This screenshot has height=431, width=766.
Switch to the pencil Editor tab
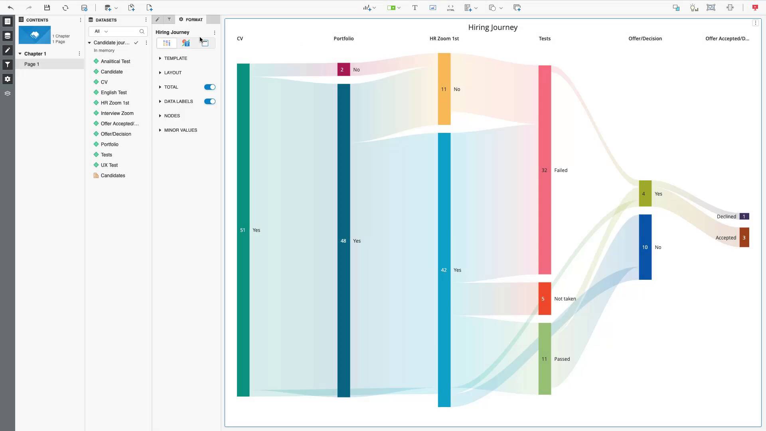(x=158, y=20)
